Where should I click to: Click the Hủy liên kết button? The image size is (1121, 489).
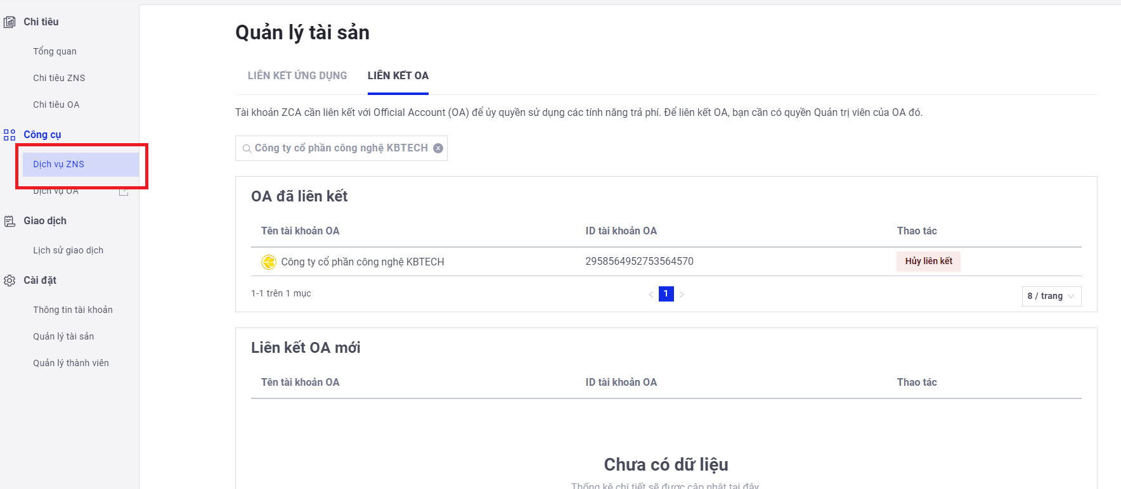pos(928,262)
